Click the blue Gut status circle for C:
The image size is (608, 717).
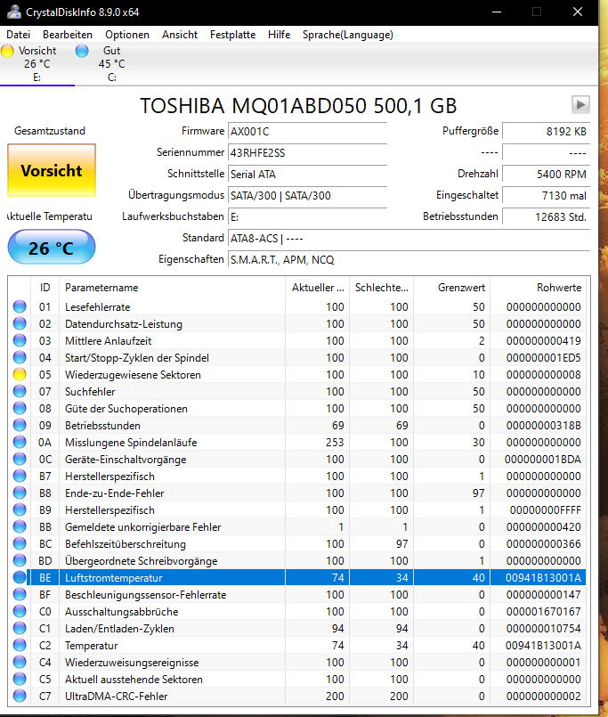click(82, 51)
